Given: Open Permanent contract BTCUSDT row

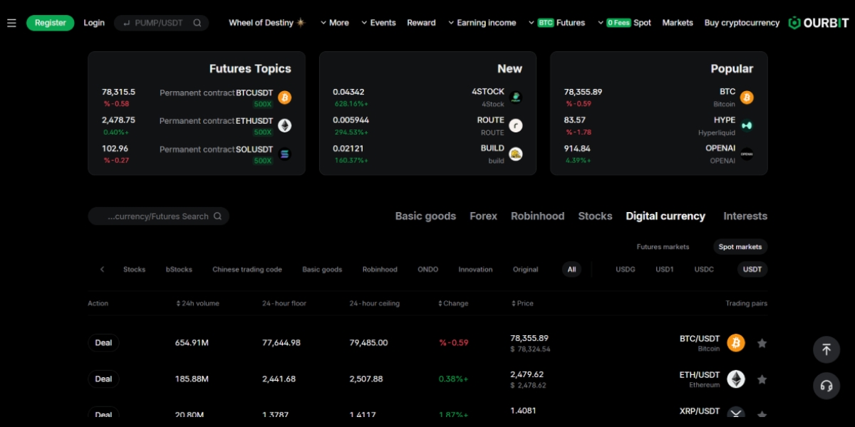Looking at the screenshot, I should coord(197,97).
